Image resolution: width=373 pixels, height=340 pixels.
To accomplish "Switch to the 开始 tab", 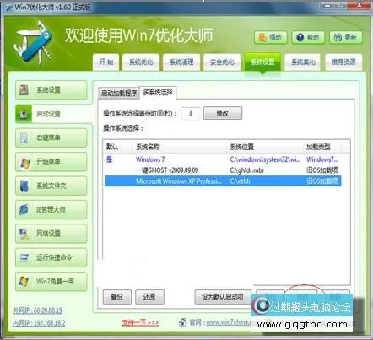I will click(106, 62).
